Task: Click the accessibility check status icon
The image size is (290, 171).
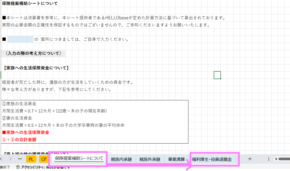Action: click(18, 168)
